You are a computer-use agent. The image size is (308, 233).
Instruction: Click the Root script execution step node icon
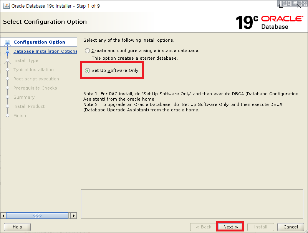(x=7, y=79)
